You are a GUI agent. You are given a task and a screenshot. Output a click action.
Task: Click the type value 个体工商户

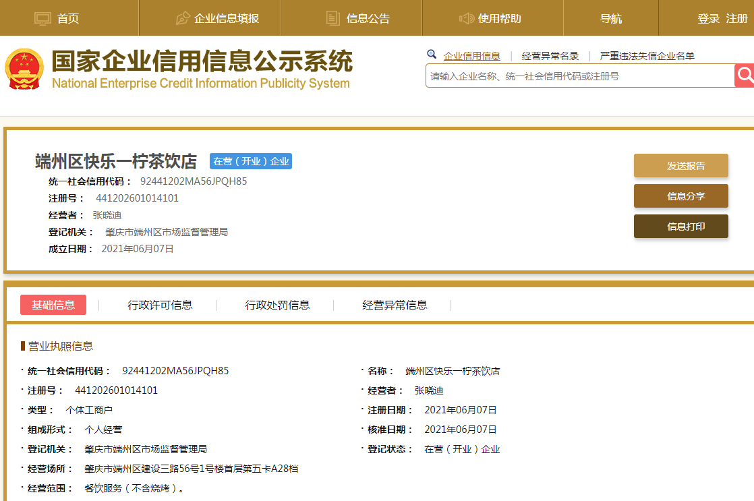(x=89, y=410)
